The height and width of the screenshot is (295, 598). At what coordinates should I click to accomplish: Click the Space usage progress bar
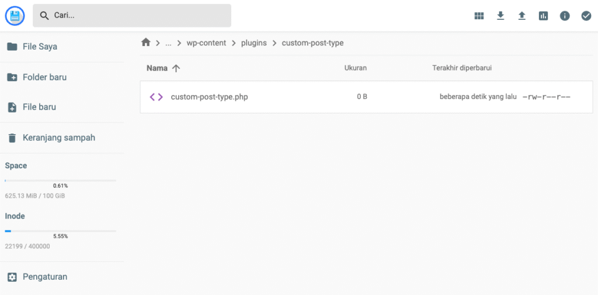click(60, 180)
